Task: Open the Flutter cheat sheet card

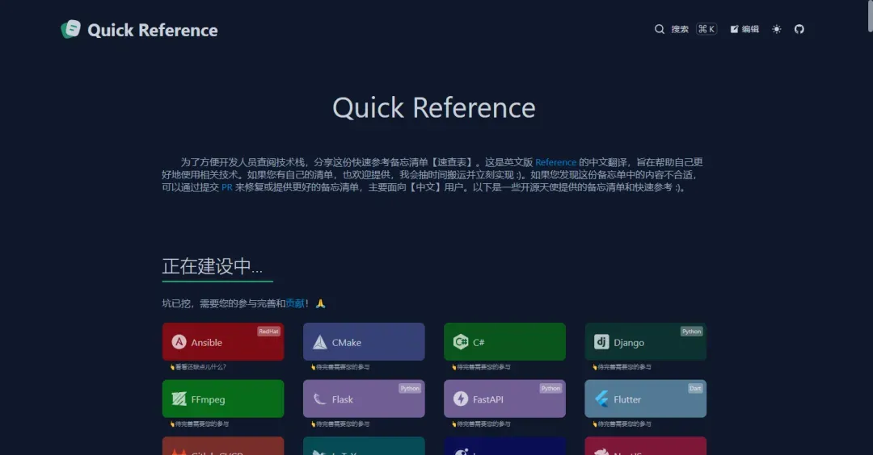Action: pos(646,399)
